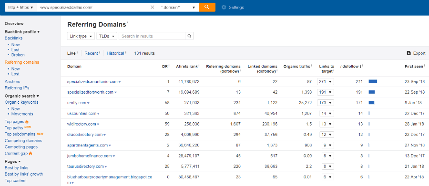Open the apartmentagents.com domain link
The width and height of the screenshot is (429, 186).
pos(88,145)
